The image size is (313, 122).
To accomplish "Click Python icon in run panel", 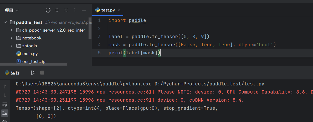I will click(7, 73).
